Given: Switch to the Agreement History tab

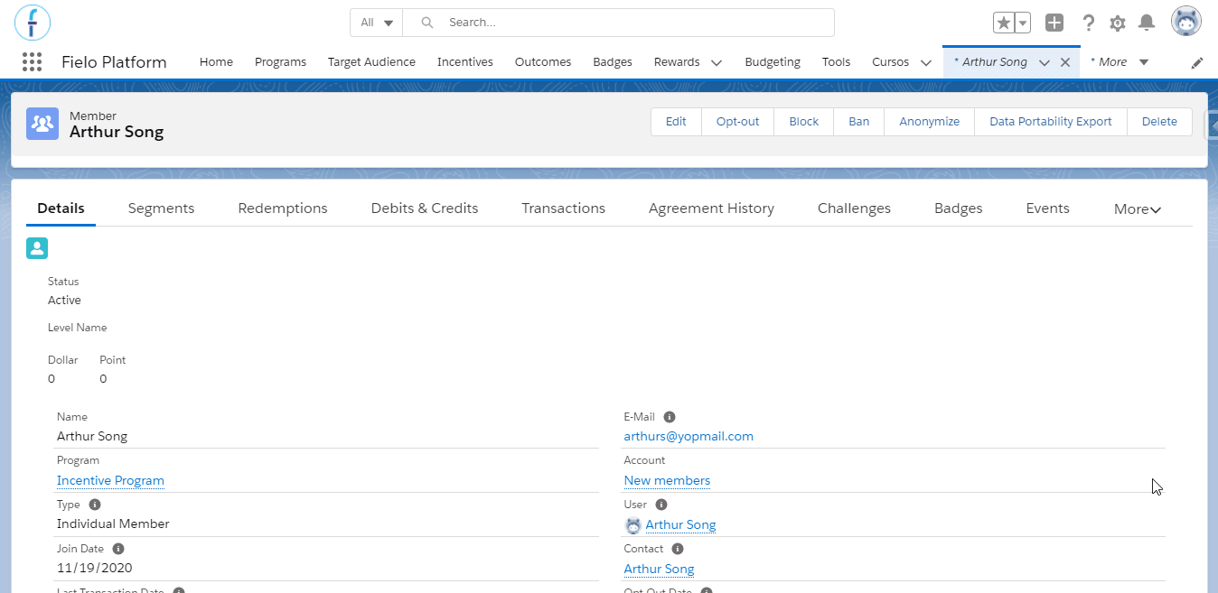Looking at the screenshot, I should pos(711,208).
